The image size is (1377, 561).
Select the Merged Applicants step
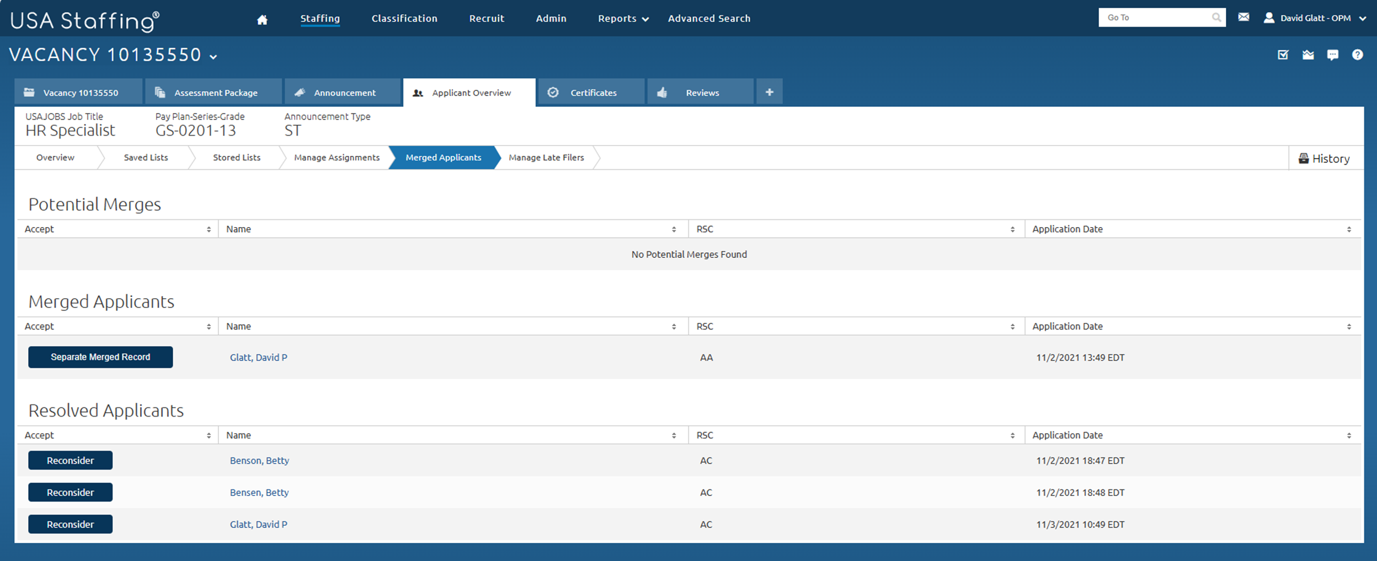[x=444, y=158]
